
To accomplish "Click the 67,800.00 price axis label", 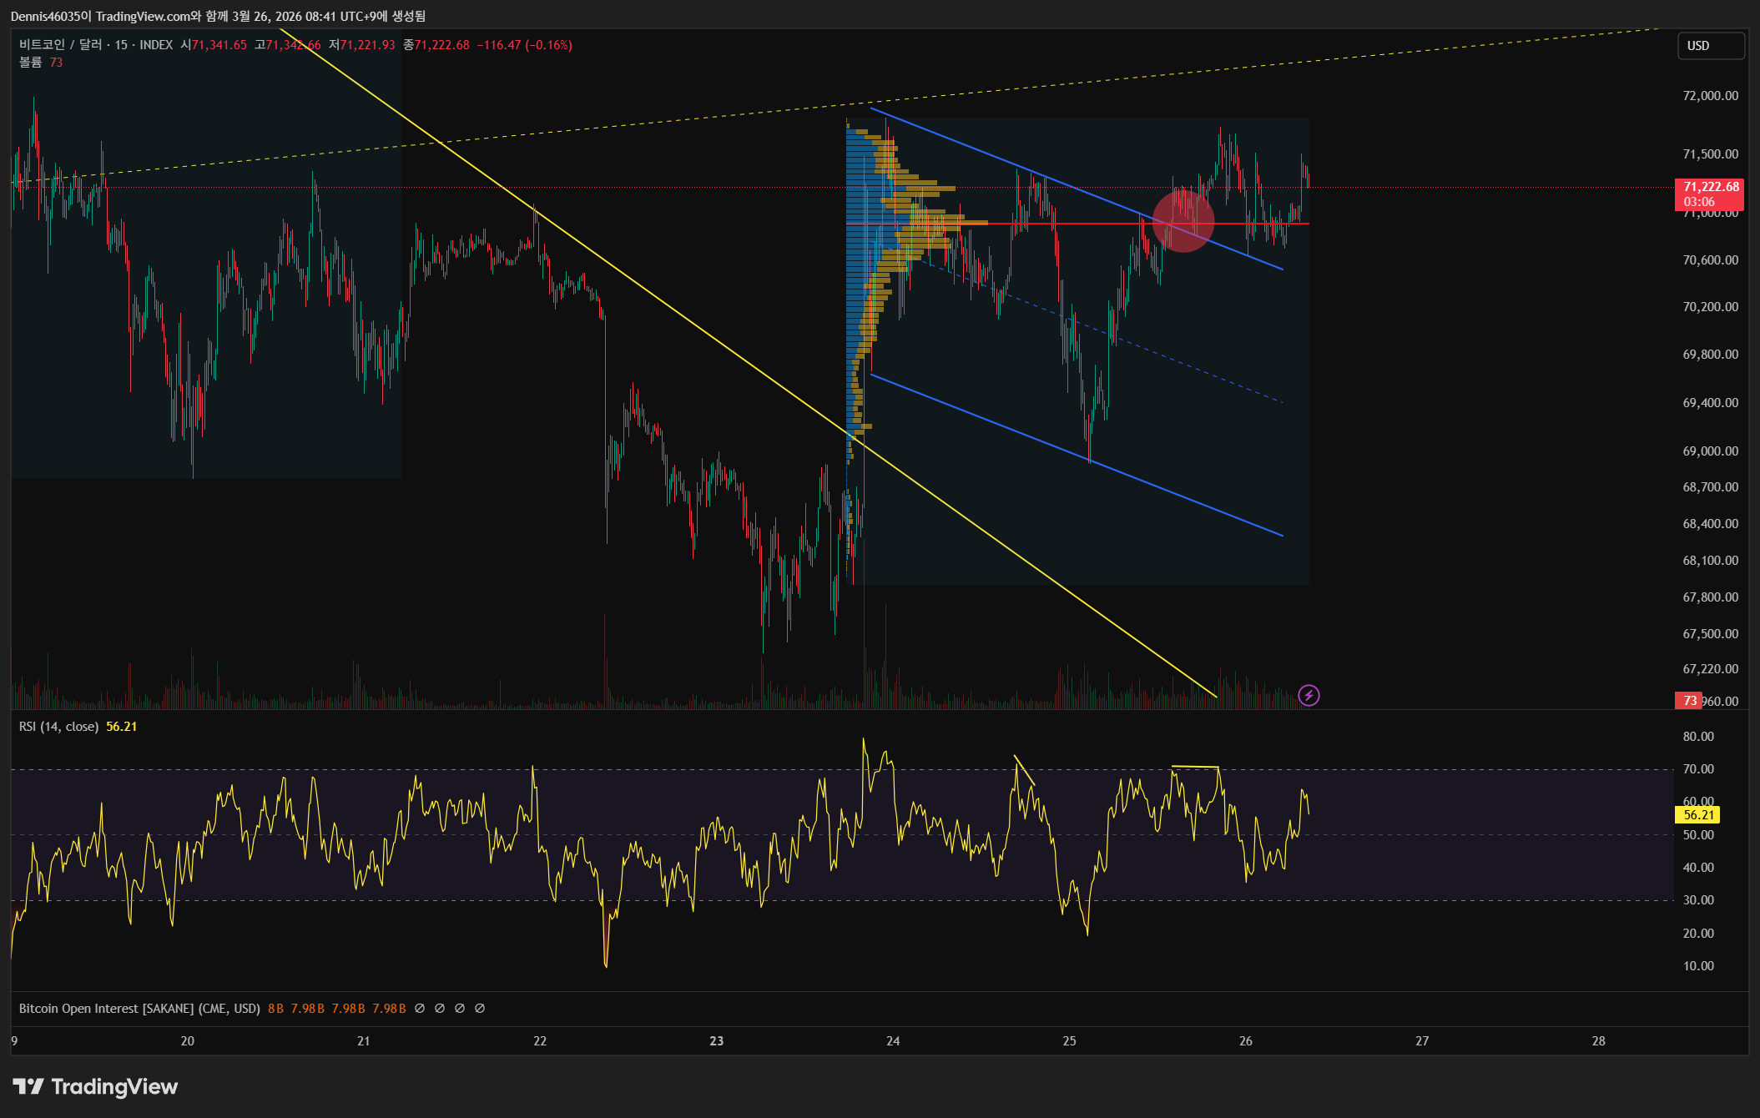I will (x=1710, y=597).
